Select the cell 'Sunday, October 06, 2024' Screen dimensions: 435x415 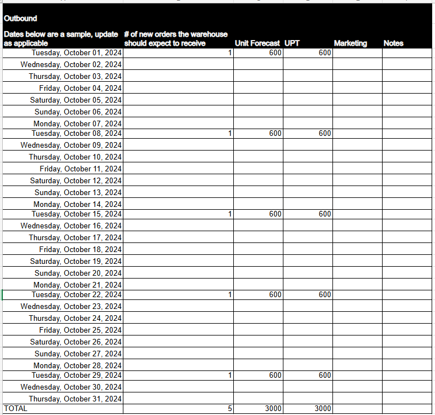pos(63,111)
